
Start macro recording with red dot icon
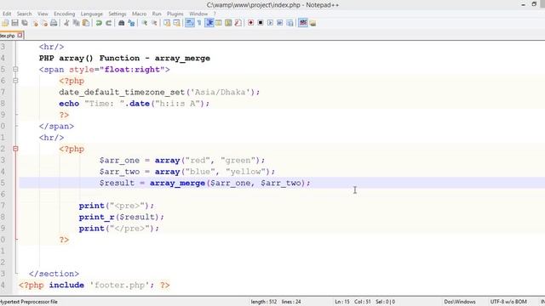pyautogui.click(x=250, y=23)
